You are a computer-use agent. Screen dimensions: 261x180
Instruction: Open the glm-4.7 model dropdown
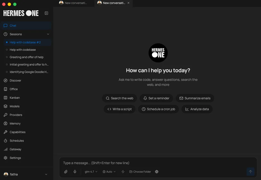pyautogui.click(x=91, y=172)
